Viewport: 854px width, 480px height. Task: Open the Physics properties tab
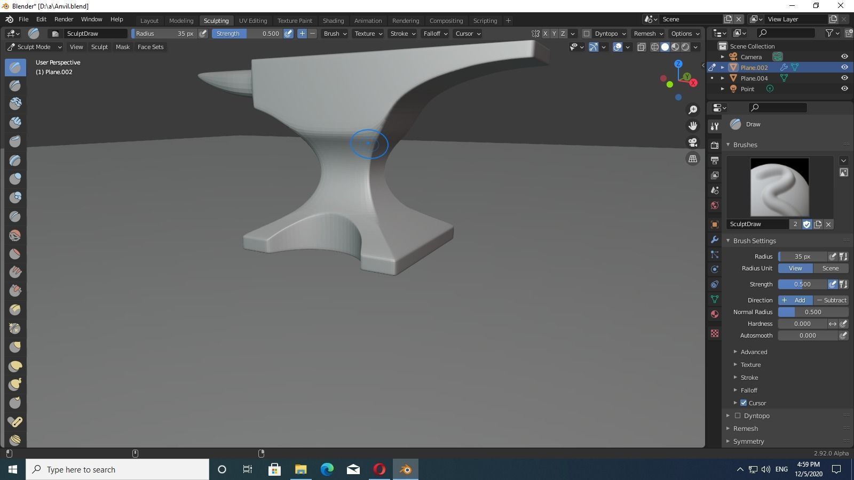point(714,269)
